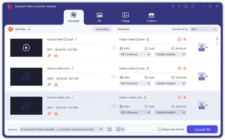Open edit effects star for audio.wma

[x=49, y=85]
